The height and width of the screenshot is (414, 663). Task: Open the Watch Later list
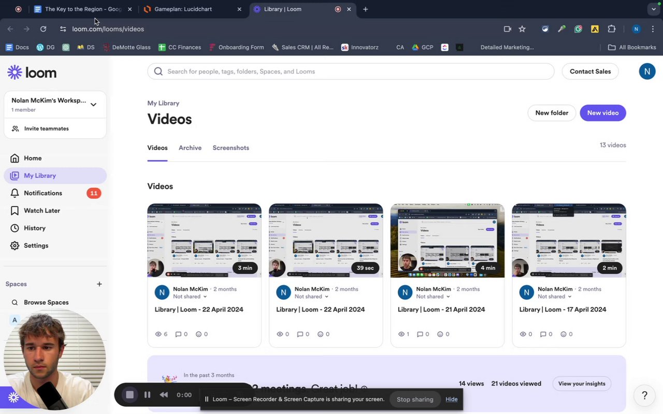(42, 211)
